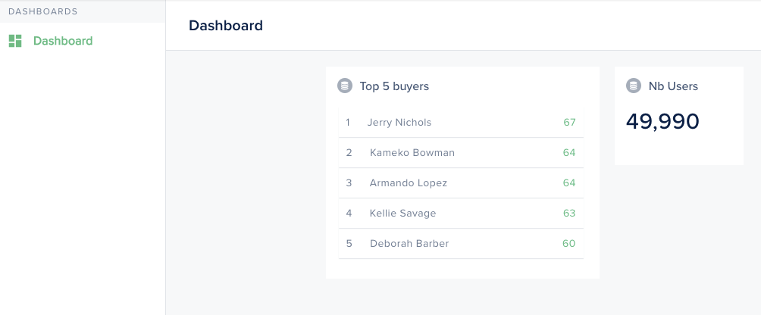Click the DASHBOARDS section header in sidebar
The width and height of the screenshot is (761, 315).
pyautogui.click(x=43, y=11)
